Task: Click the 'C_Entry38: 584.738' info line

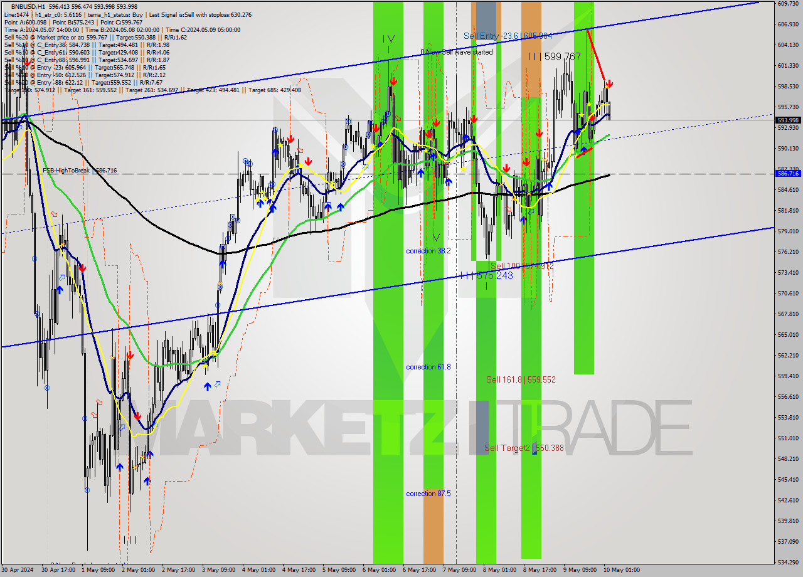Action: coord(87,45)
